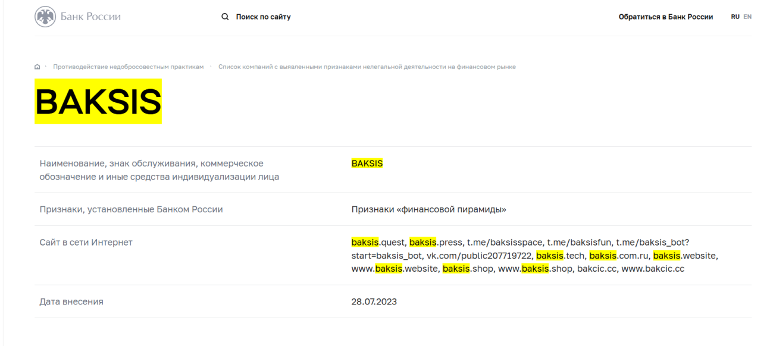The image size is (770, 346).
Task: Click the 'www.baksis.shop' site text
Action: click(x=533, y=269)
